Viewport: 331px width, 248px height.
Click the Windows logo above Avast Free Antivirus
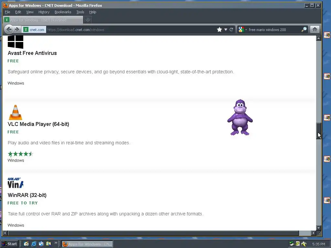(x=16, y=42)
